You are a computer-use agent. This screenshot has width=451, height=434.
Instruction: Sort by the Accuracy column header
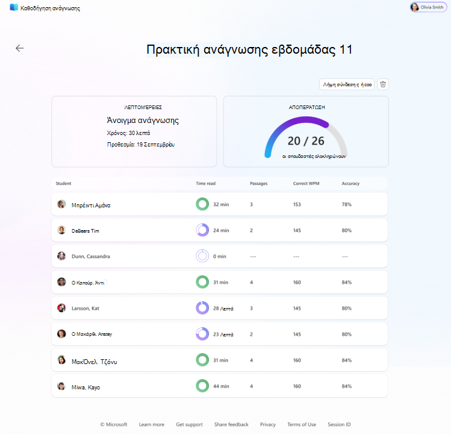pos(350,183)
